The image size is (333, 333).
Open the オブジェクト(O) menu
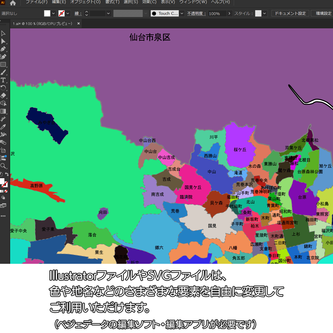(x=85, y=2)
